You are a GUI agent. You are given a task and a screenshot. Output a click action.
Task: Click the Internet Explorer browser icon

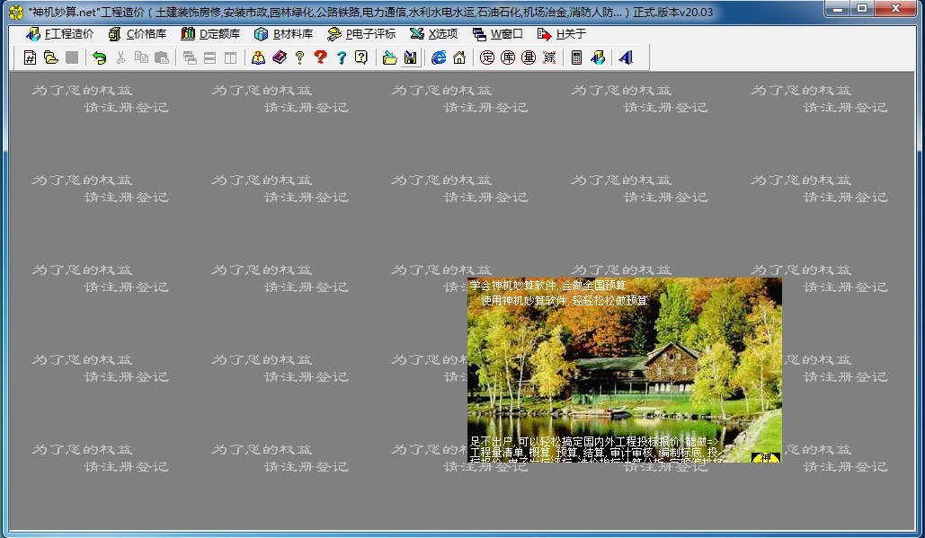(439, 57)
